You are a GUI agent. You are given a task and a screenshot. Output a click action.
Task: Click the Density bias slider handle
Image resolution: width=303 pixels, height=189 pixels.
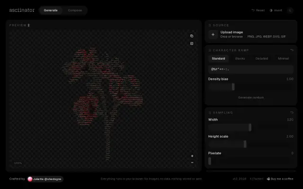[x=233, y=87]
